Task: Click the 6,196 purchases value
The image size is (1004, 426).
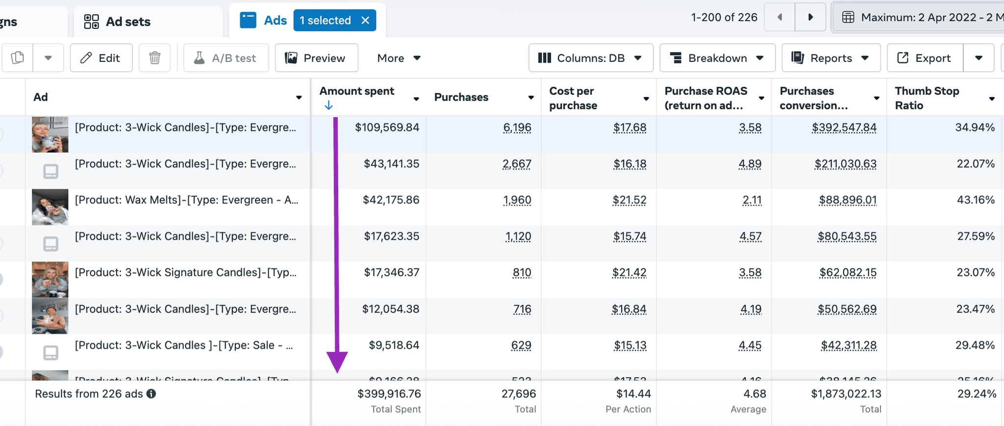Action: 517,128
